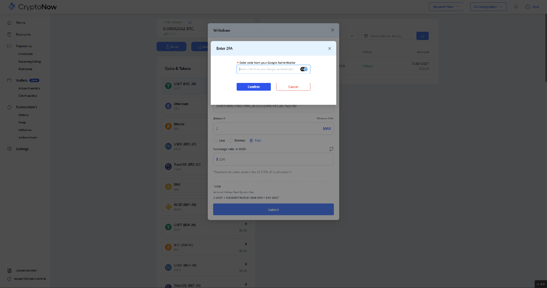Click the USDC (ERC-20) coin icon
Image resolution: width=547 pixels, height=288 pixels.
point(168,146)
